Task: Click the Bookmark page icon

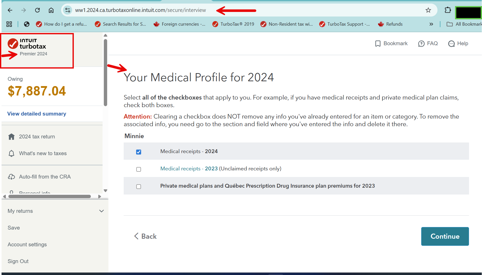Action: click(378, 44)
